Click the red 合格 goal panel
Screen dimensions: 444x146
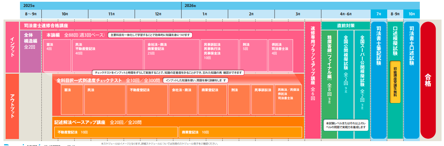click(x=428, y=80)
